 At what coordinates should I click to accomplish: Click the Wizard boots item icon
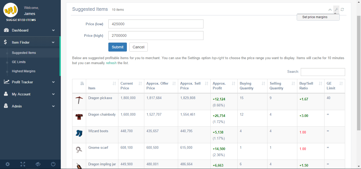pos(79,133)
